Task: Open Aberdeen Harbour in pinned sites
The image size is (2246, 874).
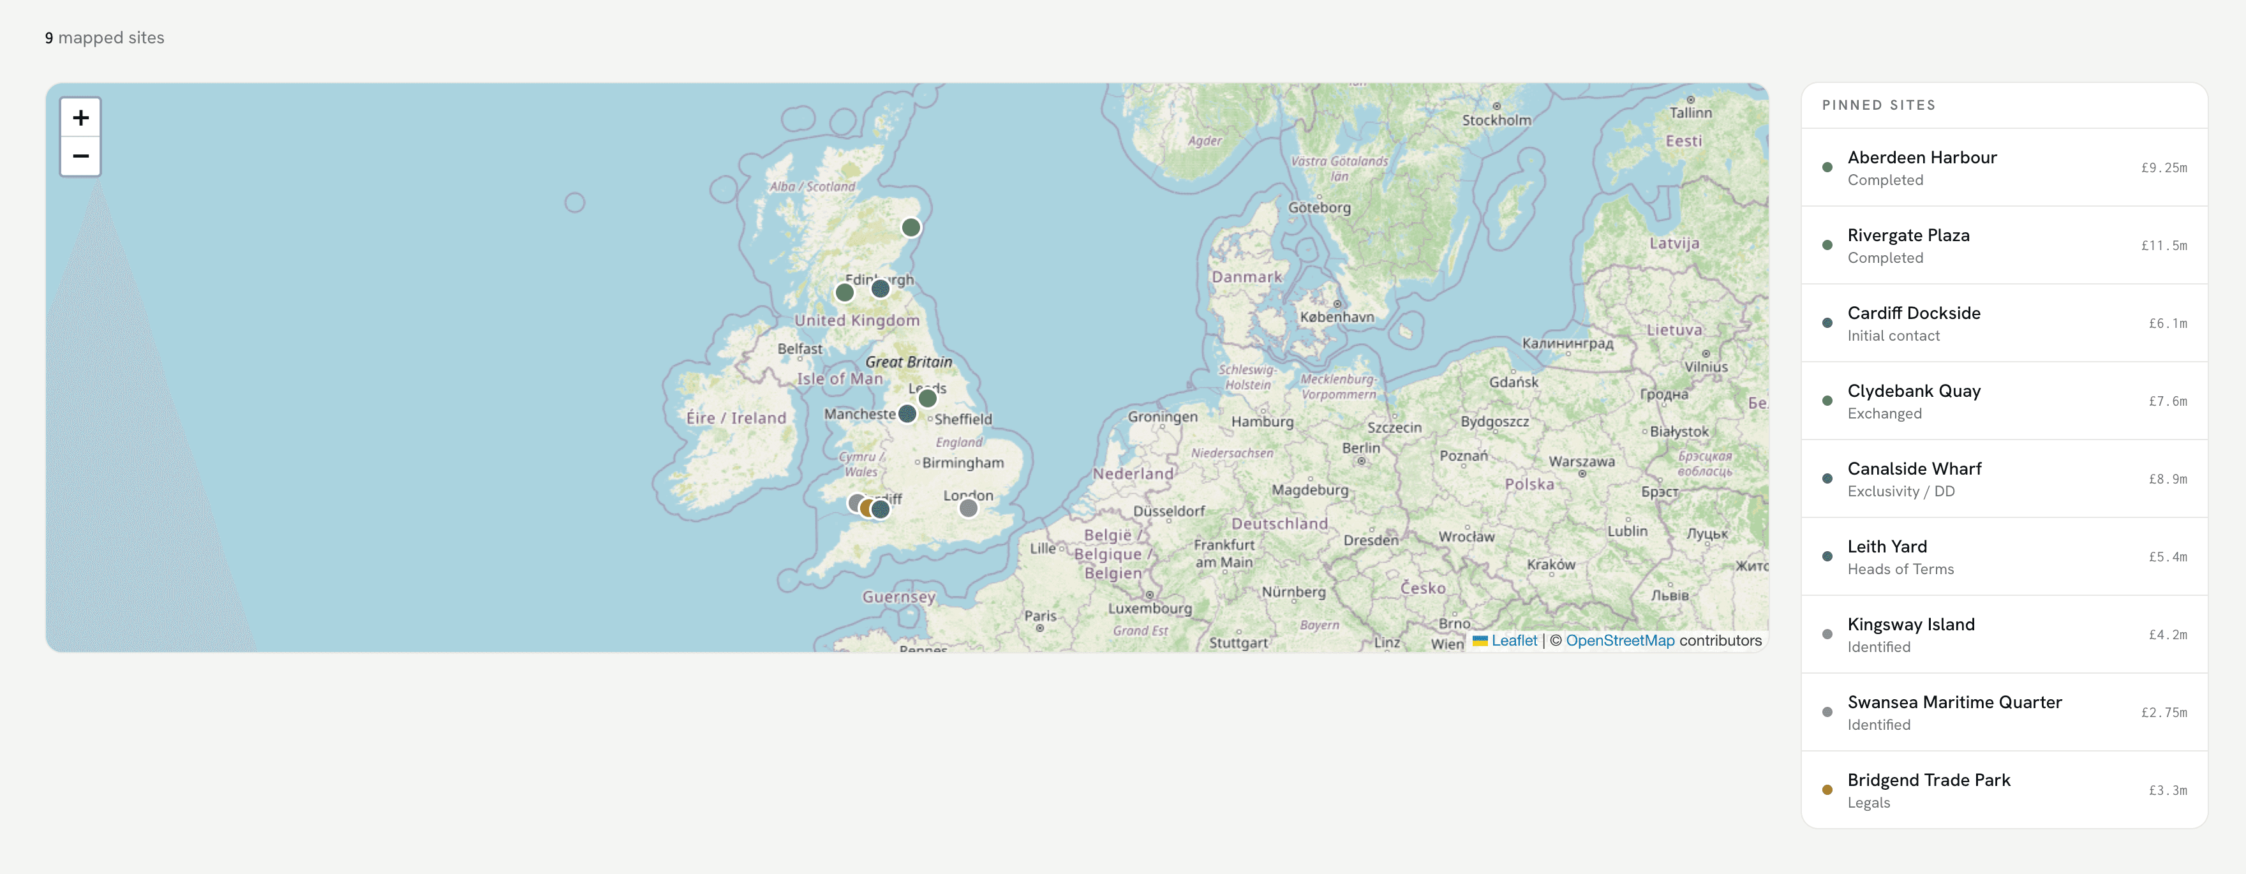Action: coord(2004,167)
